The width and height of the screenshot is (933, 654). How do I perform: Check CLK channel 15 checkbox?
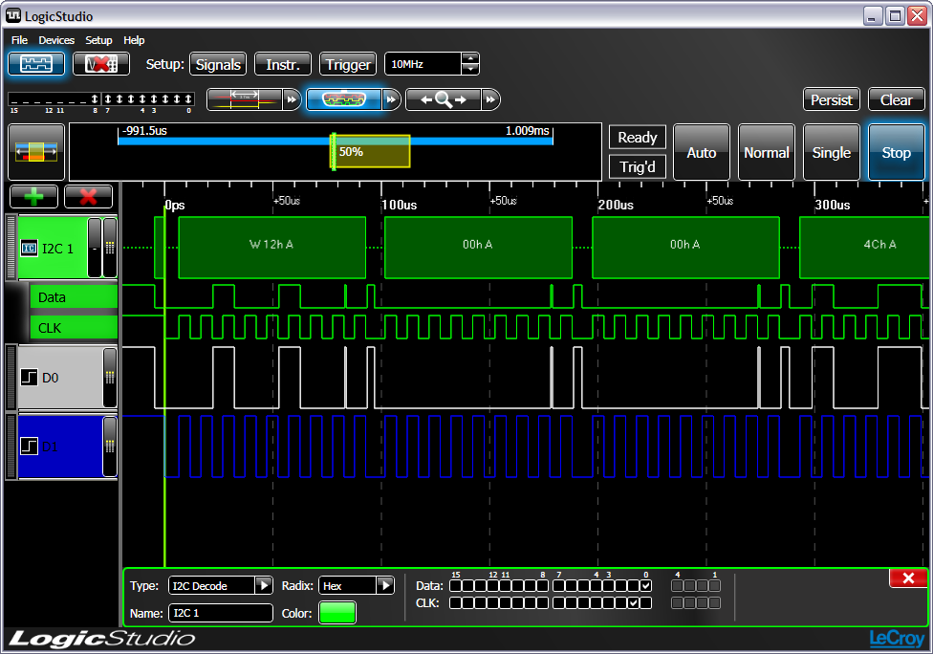click(x=455, y=602)
